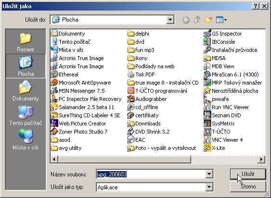Click the help question mark button
The height and width of the screenshot is (198, 271).
click(x=256, y=6)
